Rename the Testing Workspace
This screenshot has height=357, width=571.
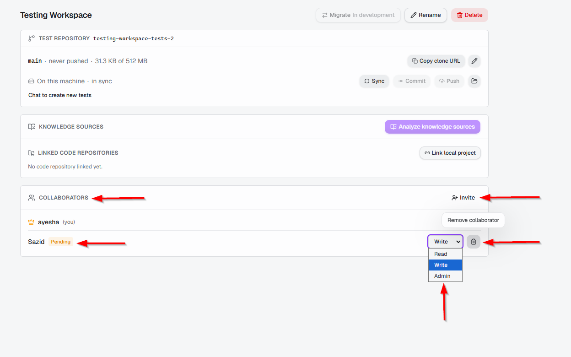coord(426,15)
